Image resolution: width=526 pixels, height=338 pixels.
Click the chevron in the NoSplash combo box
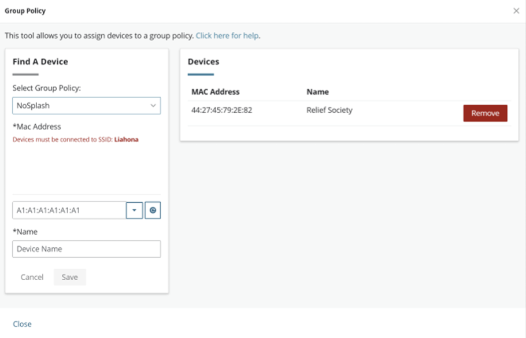pos(153,106)
